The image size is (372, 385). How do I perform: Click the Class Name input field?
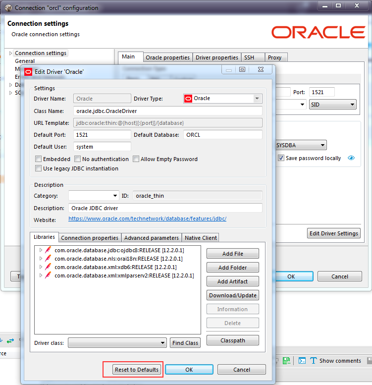coord(167,111)
